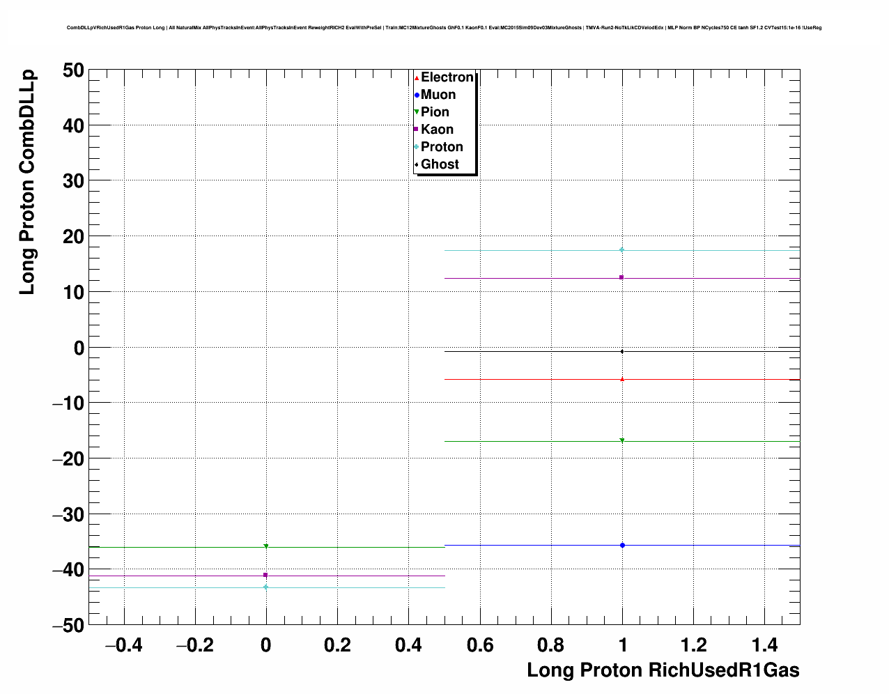Pick the Kaon data point at x=0
889x694 pixels.
(x=265, y=575)
